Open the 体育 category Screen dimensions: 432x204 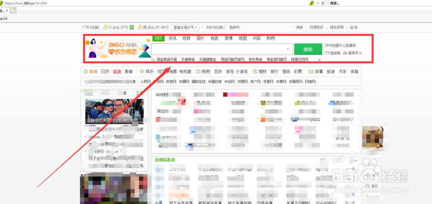coord(354,72)
